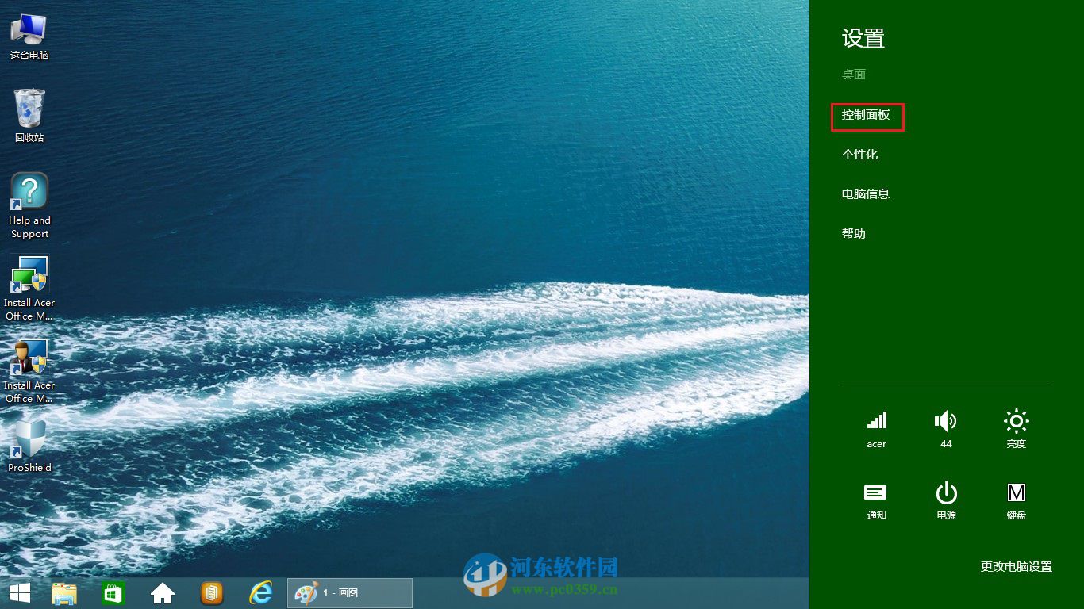Image resolution: width=1084 pixels, height=609 pixels.
Task: Select the keyboard (键盘) tile
Action: tap(1017, 500)
